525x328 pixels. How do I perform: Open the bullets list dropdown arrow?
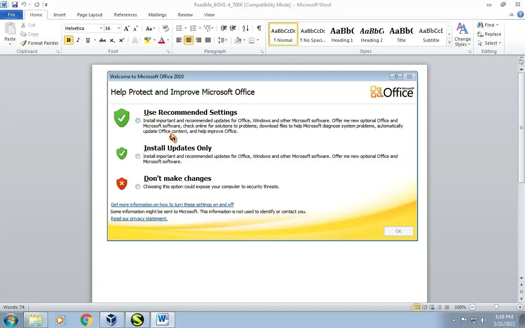[185, 28]
